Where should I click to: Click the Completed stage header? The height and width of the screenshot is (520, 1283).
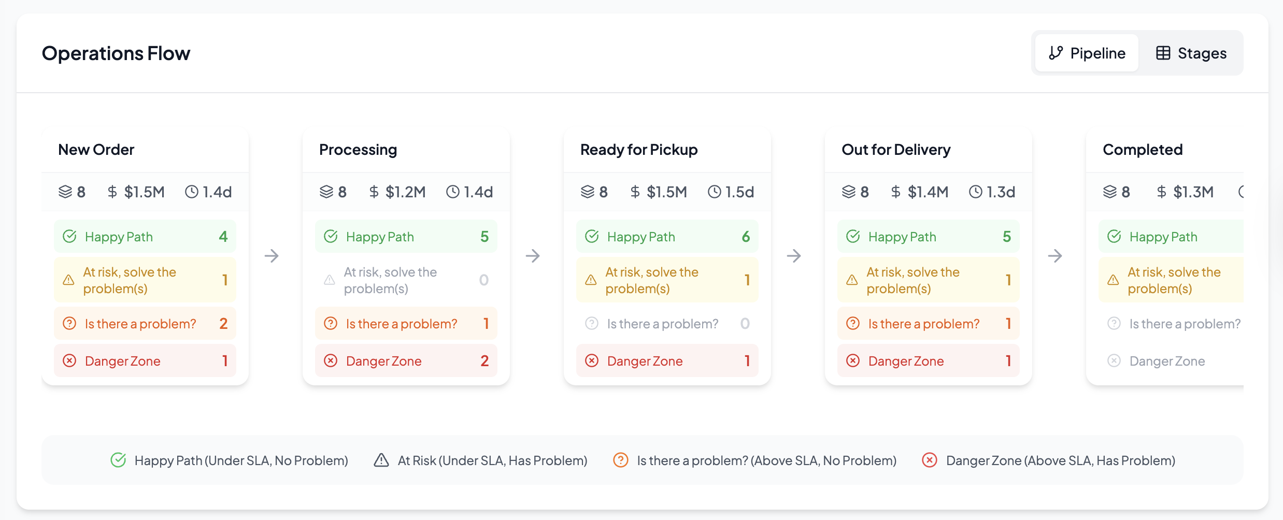(x=1143, y=150)
